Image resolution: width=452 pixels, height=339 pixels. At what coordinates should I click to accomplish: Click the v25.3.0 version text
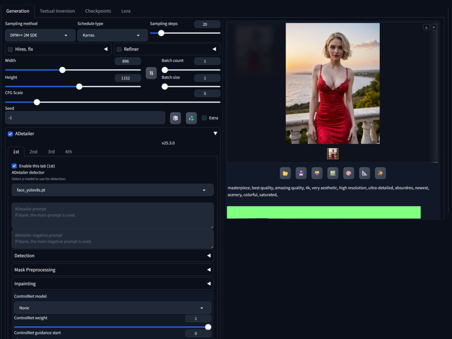point(168,143)
